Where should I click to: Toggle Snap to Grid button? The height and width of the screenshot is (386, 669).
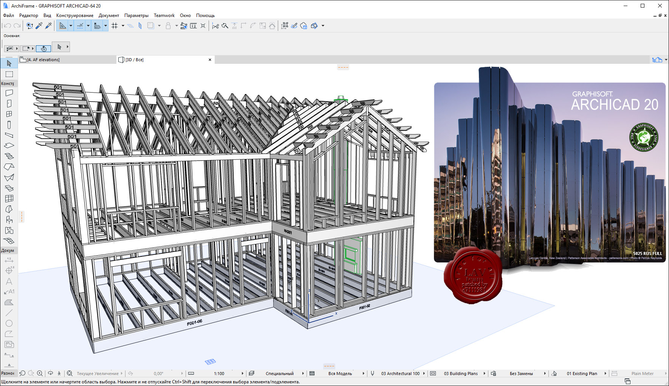point(98,26)
